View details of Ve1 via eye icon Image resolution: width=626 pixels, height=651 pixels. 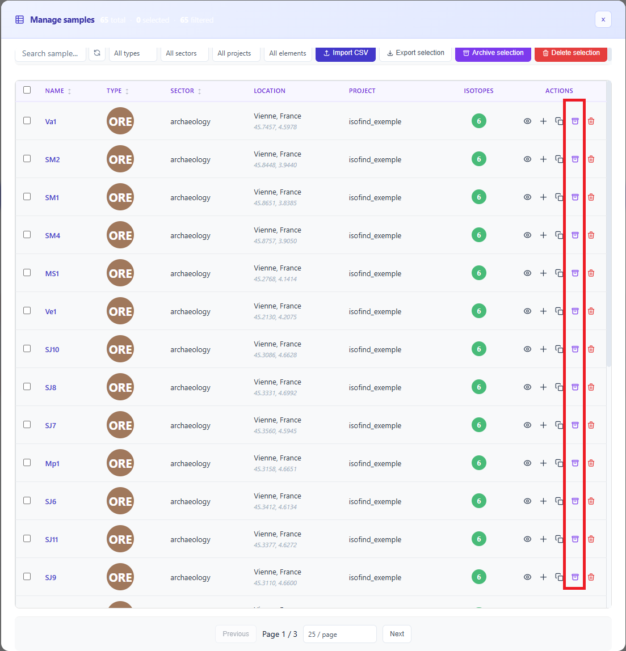point(527,311)
